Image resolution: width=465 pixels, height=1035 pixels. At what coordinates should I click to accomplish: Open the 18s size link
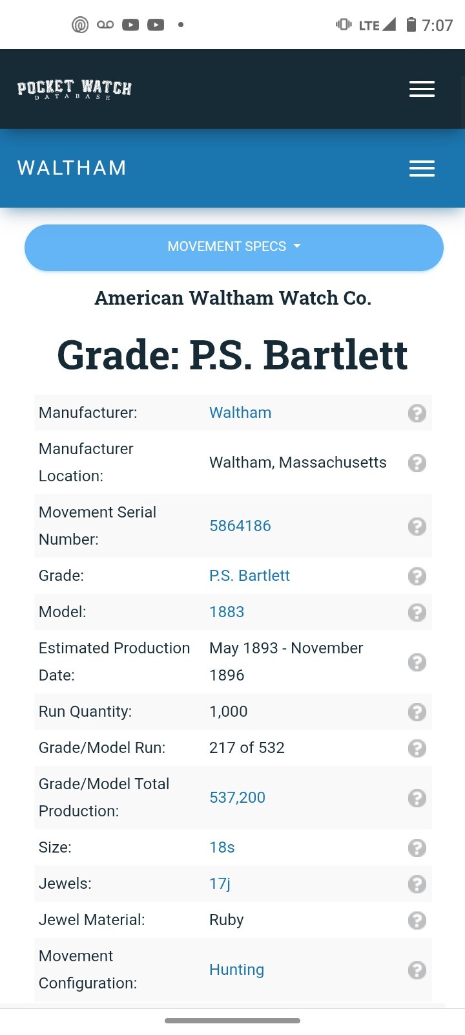pos(222,847)
